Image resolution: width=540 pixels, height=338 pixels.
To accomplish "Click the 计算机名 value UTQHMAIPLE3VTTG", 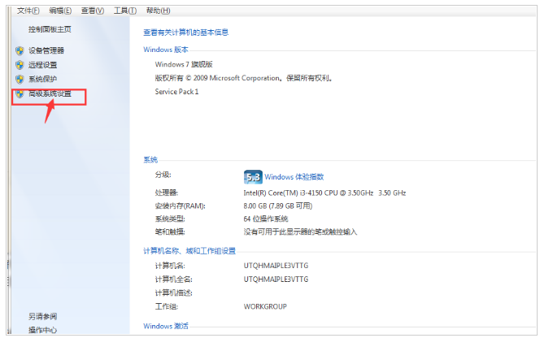I will click(276, 266).
